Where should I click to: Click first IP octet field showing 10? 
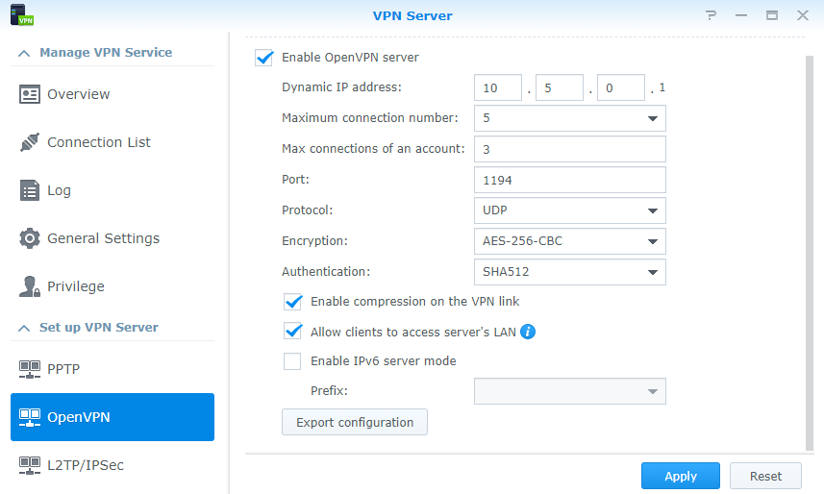click(x=498, y=87)
